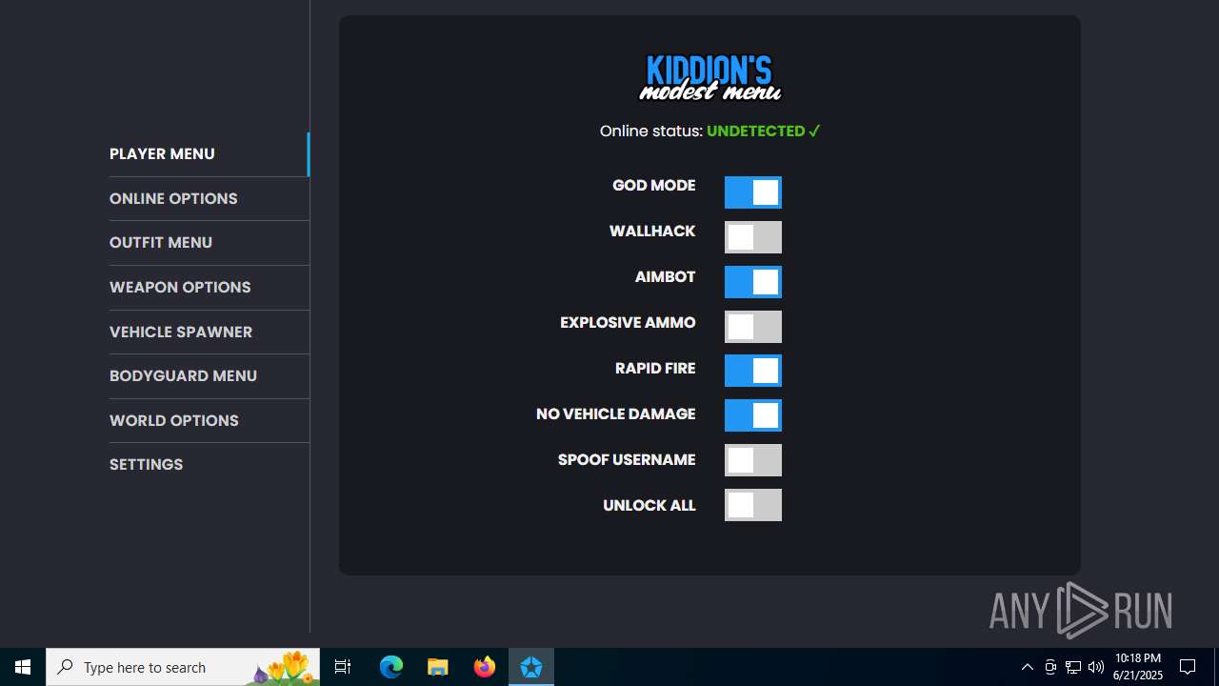This screenshot has width=1219, height=686.
Task: Toggle Unlock All on
Action: tap(752, 505)
